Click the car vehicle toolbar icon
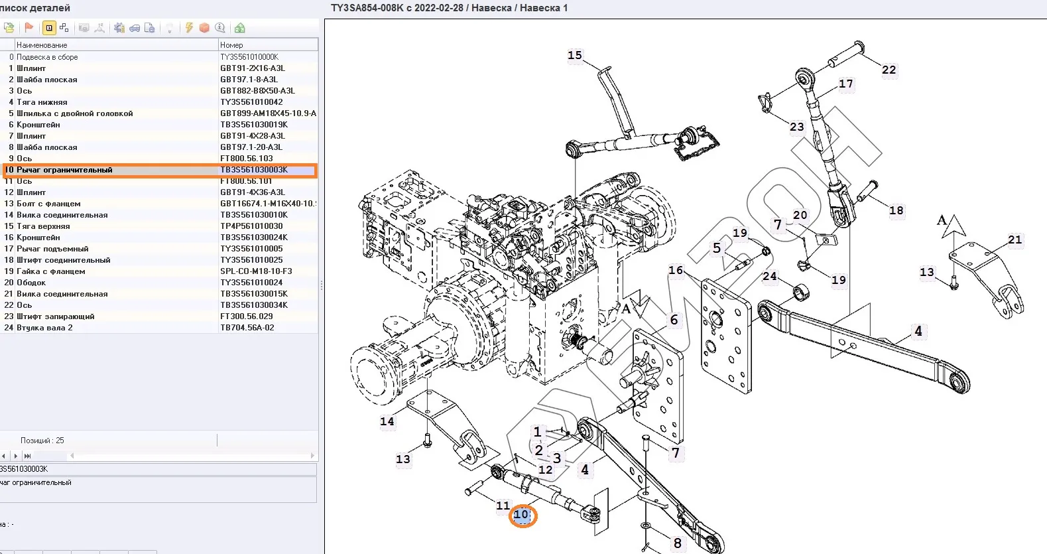Screen dimensions: 1047x554 point(135,28)
